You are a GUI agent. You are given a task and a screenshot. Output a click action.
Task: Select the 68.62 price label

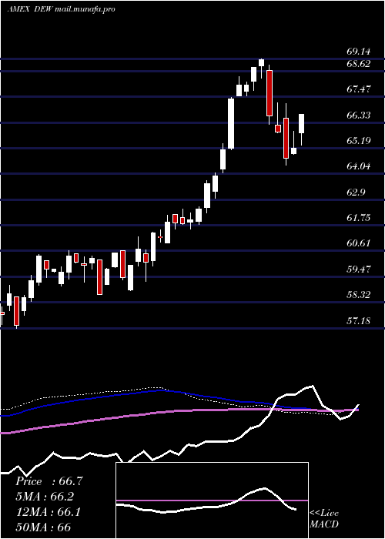tap(359, 64)
